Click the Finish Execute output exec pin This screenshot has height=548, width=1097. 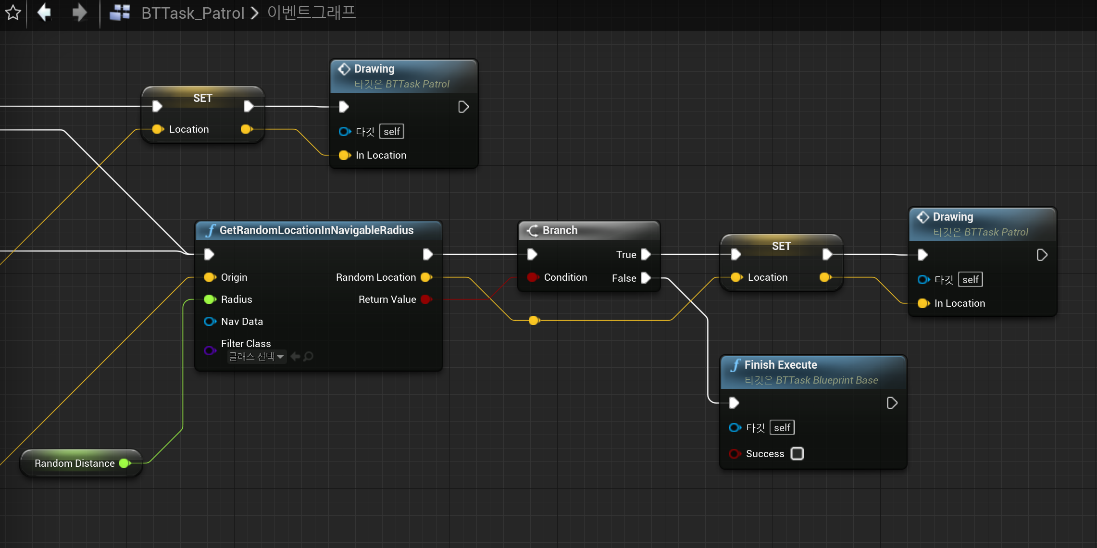(892, 403)
